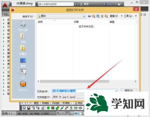Open the Autodesk Exchange X icon
The image size is (150, 117).
click(105, 4)
